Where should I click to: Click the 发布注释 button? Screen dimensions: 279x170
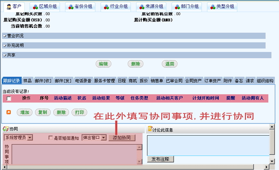tap(161, 159)
